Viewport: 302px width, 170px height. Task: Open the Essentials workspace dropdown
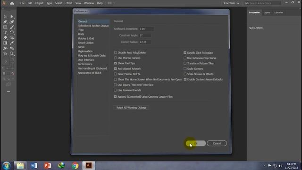pyautogui.click(x=232, y=3)
